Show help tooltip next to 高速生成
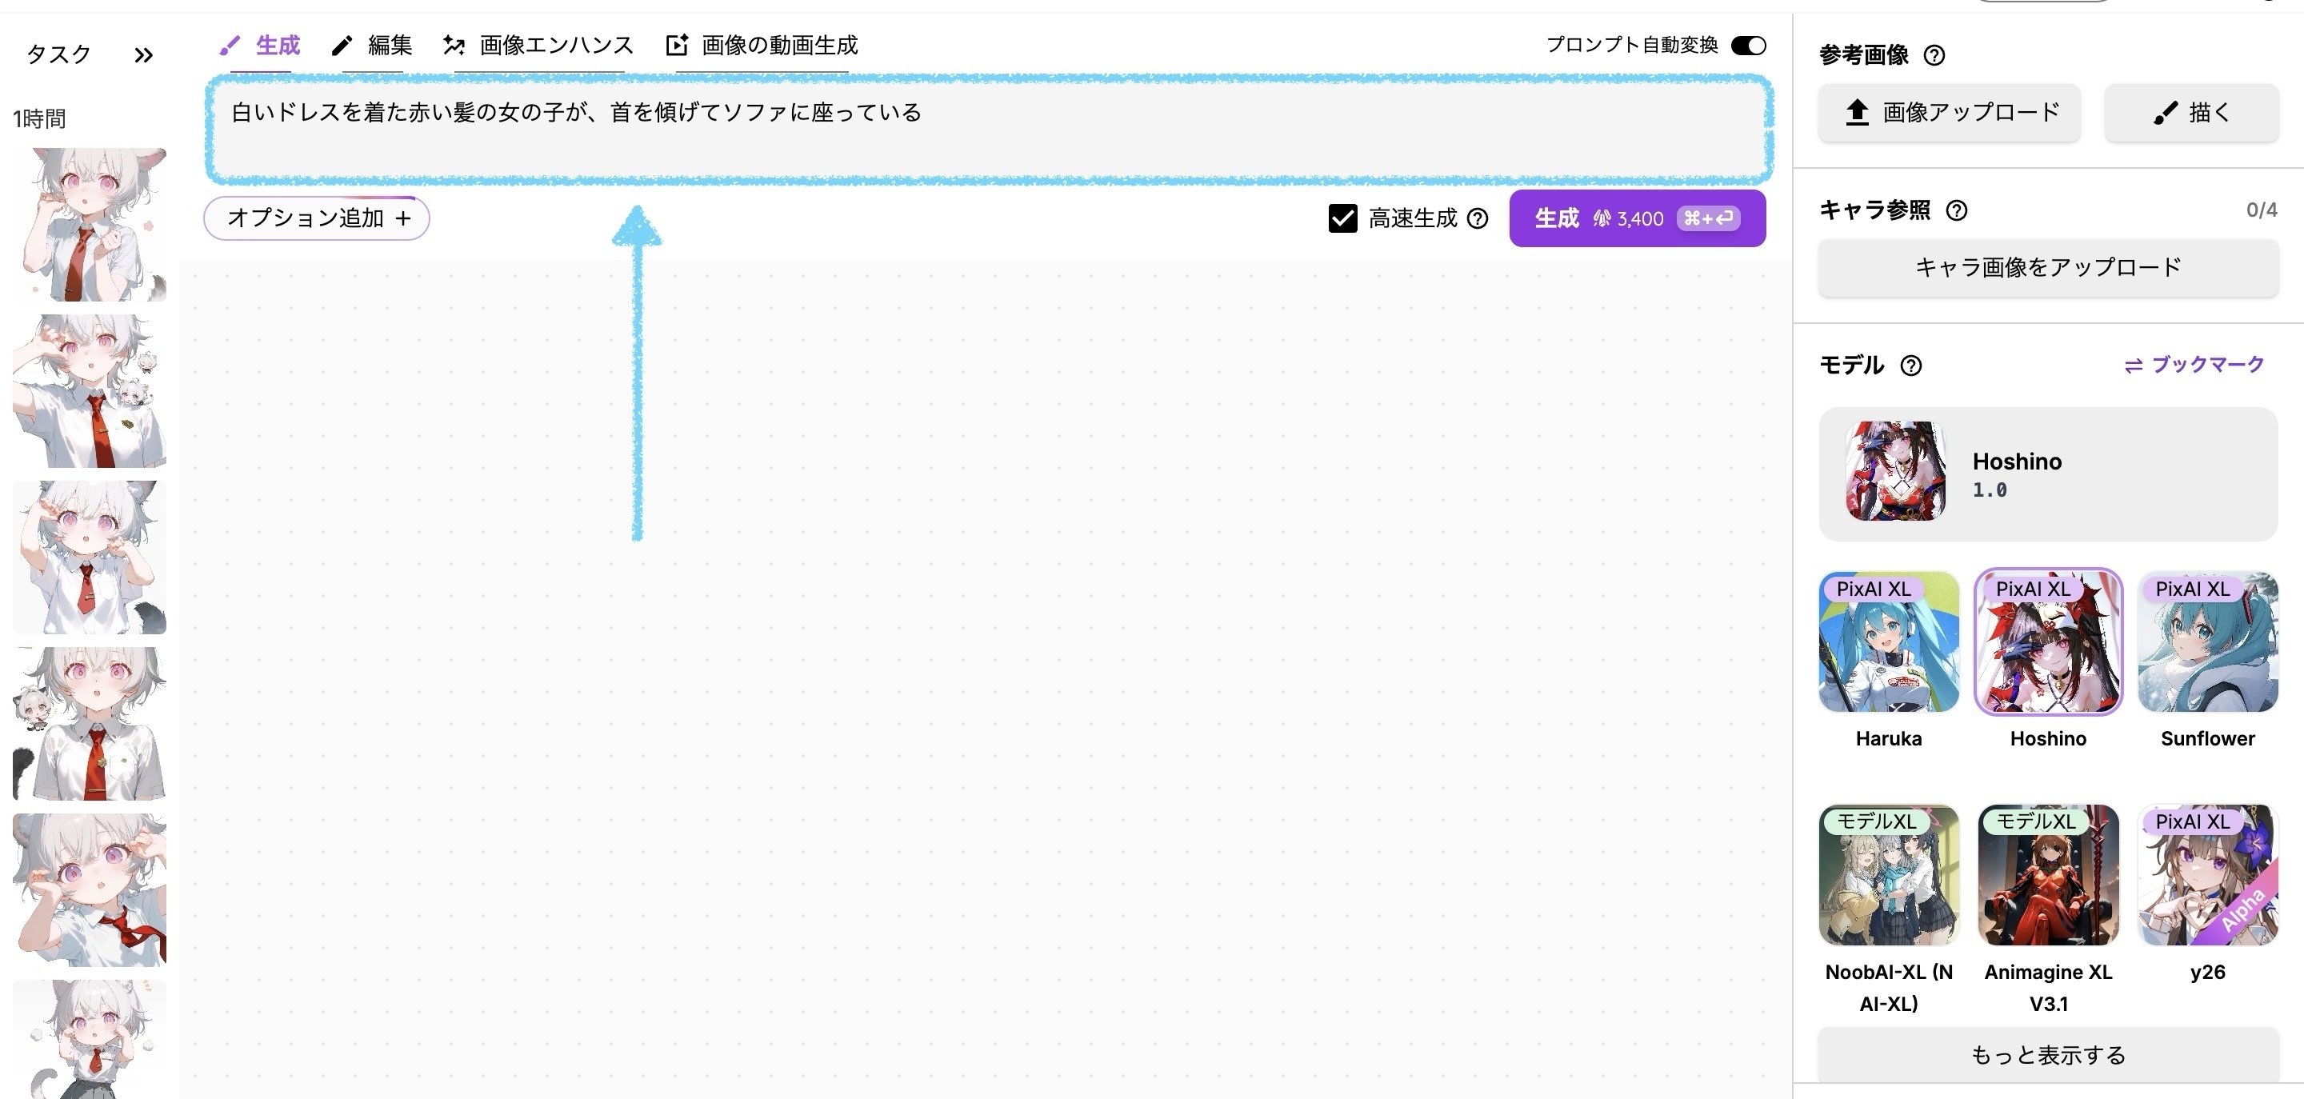Screen dimensions: 2304x1099 click(x=1479, y=218)
